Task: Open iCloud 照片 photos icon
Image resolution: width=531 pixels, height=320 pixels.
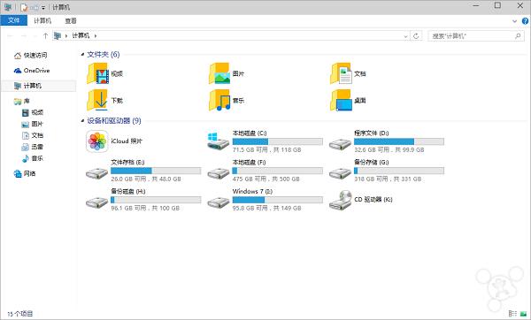Action: (x=97, y=141)
